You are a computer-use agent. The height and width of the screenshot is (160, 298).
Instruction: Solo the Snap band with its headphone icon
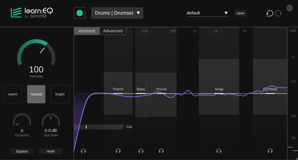click(219, 151)
